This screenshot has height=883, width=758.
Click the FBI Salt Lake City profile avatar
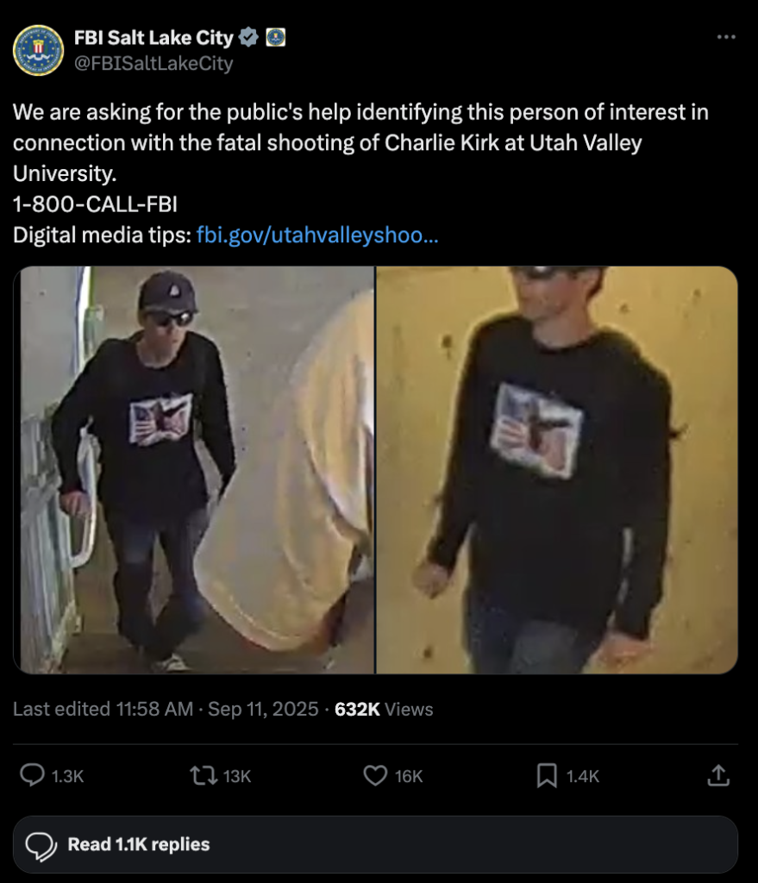click(x=38, y=50)
